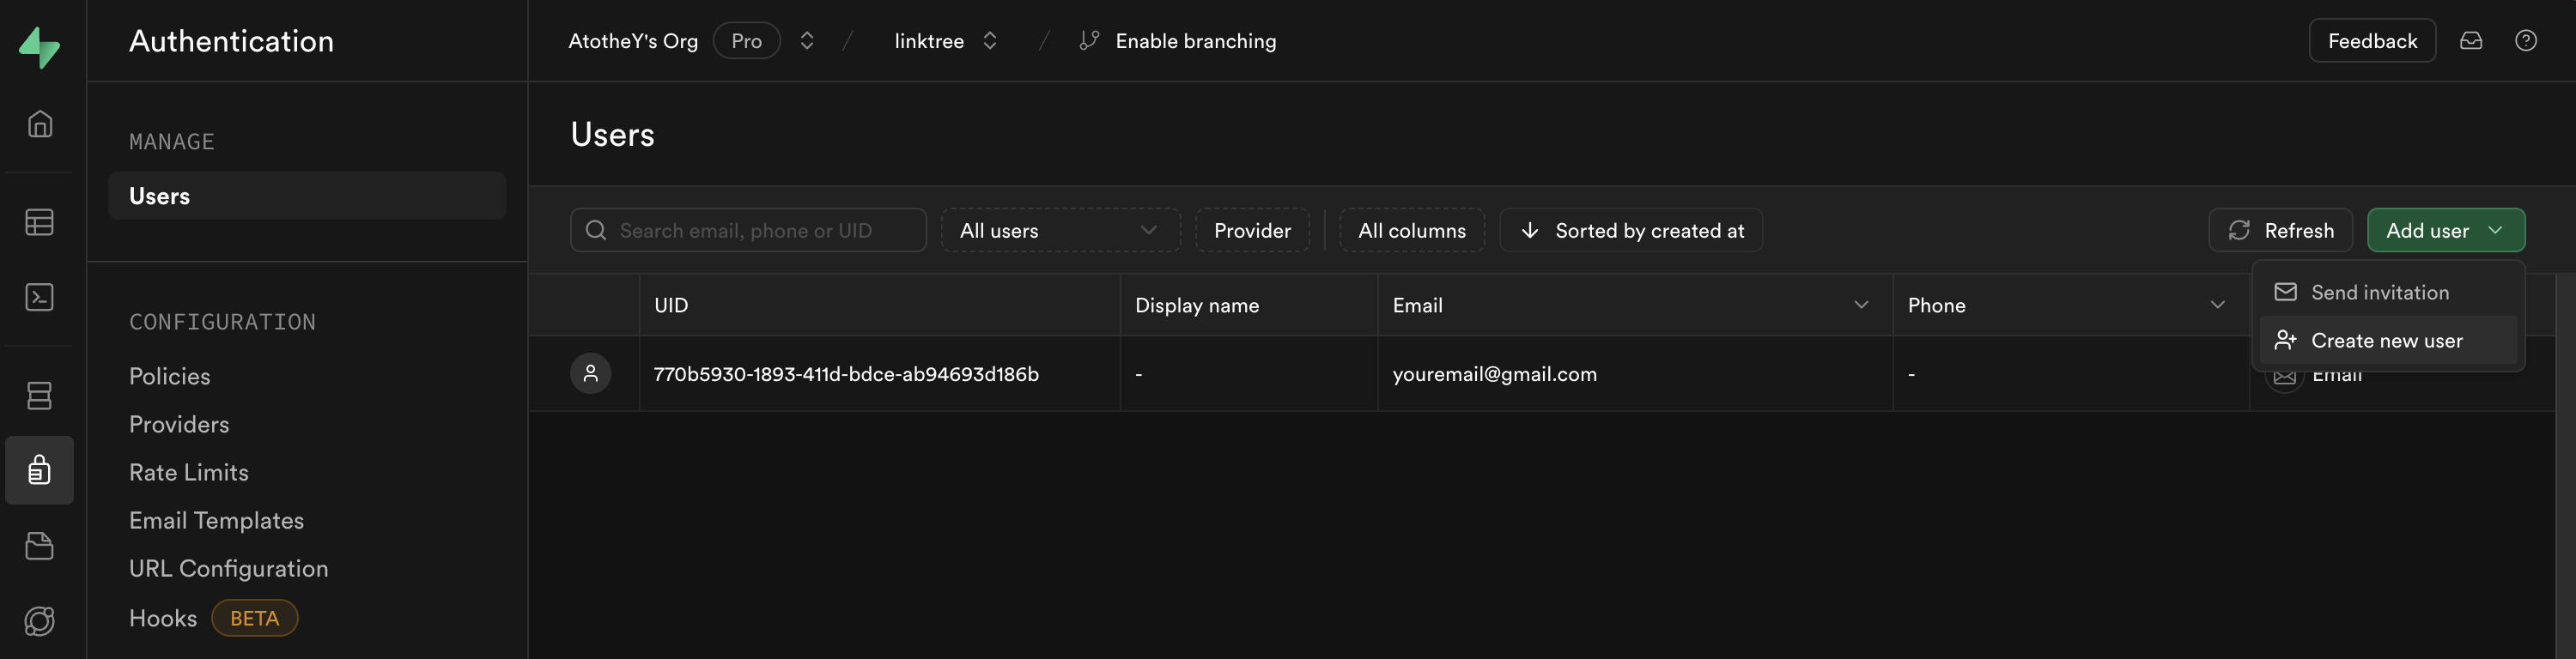Open the Storage sidebar icon

tap(39, 546)
